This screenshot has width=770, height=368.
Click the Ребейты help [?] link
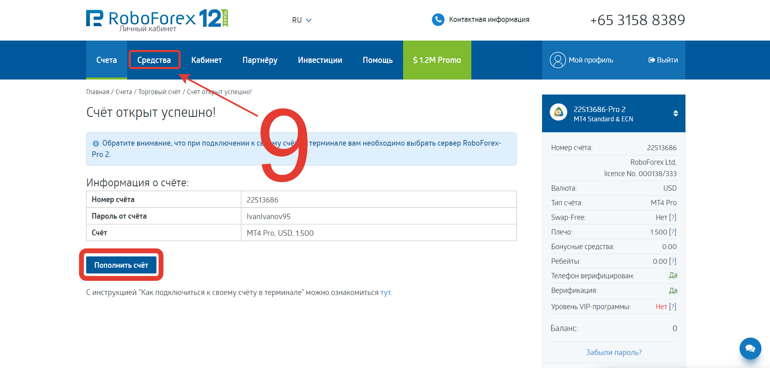[x=672, y=261]
